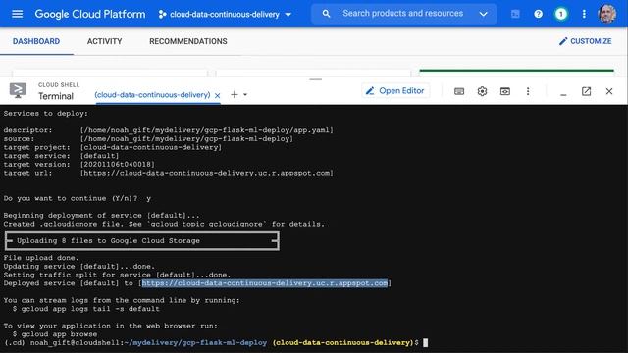Click the 'Uploading 8 files to Google Cloud Storage' line
The image size is (628, 353).
coord(108,240)
